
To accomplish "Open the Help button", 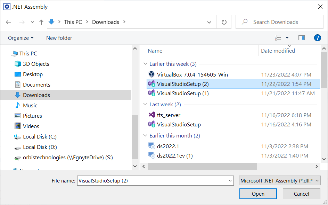I will tap(317, 38).
